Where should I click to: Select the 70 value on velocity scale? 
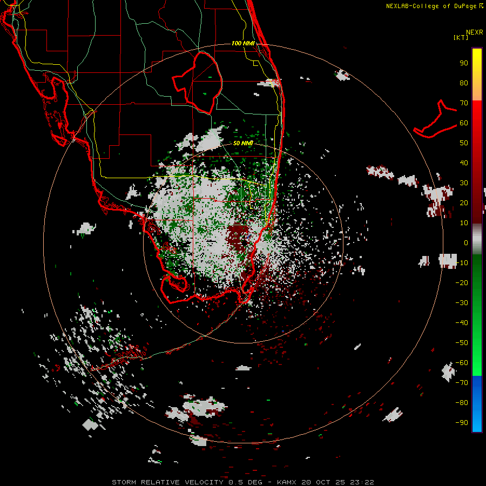coord(464,103)
